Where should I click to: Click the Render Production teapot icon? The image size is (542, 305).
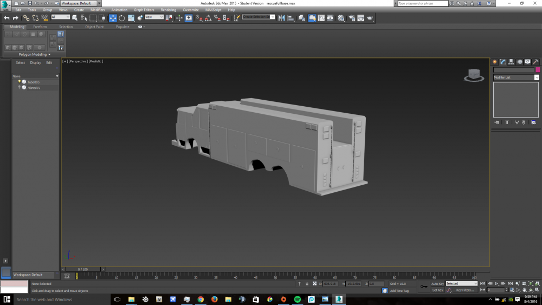[x=370, y=18]
